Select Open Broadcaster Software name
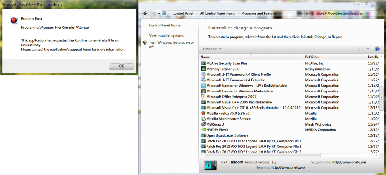 227,135
